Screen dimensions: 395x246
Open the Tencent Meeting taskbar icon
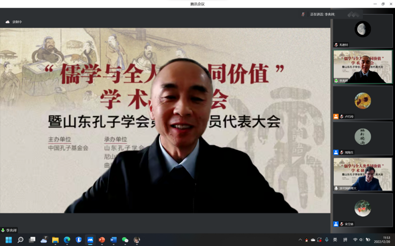coord(90,240)
